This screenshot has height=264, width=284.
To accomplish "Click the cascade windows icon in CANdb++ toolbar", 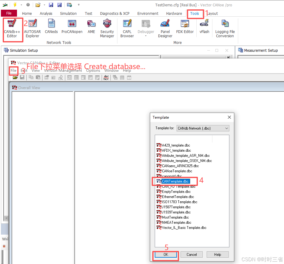I will coord(115,78).
